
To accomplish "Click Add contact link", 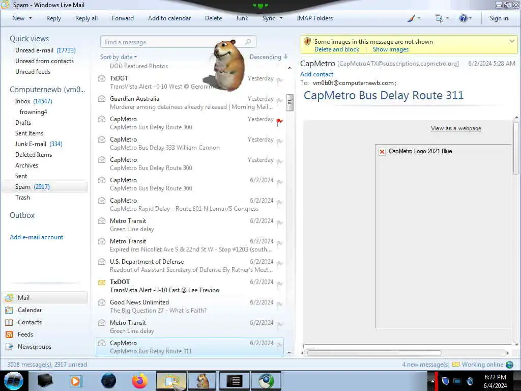I will pos(316,74).
